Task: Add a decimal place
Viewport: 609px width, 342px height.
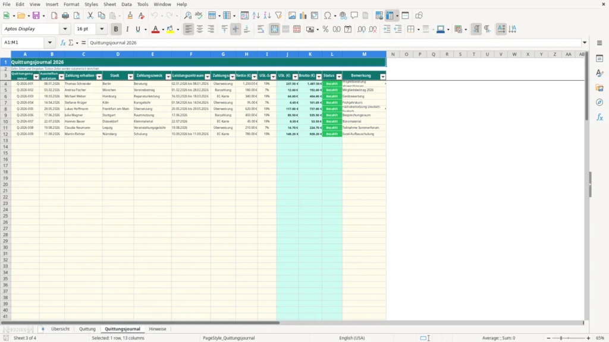Action: (x=361, y=29)
